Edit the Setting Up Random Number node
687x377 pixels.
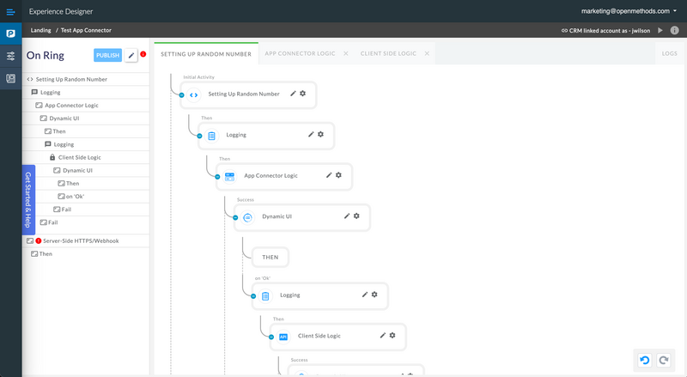tap(293, 94)
